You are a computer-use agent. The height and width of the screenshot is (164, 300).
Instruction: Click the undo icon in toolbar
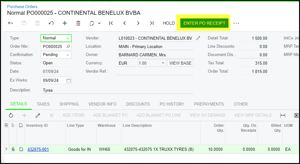[51, 23]
